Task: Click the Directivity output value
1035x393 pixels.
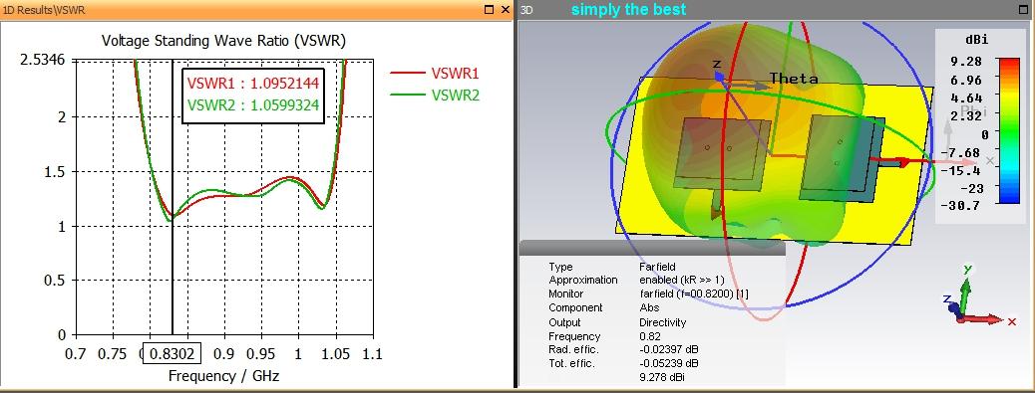Action: tap(663, 322)
